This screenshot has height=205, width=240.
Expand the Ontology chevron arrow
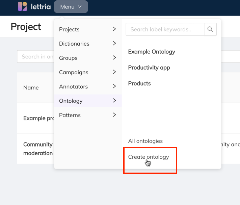pyautogui.click(x=114, y=100)
